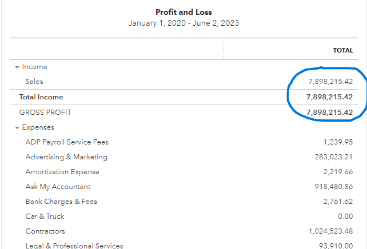Click the Total Income amount

click(329, 97)
